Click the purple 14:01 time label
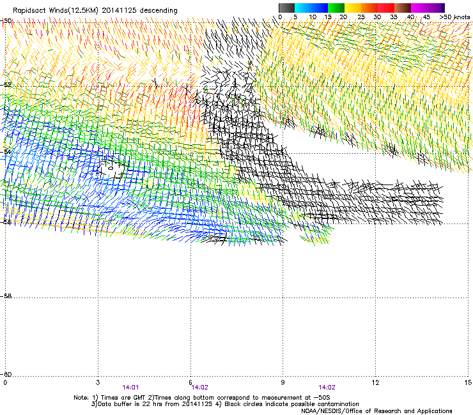 (x=130, y=388)
